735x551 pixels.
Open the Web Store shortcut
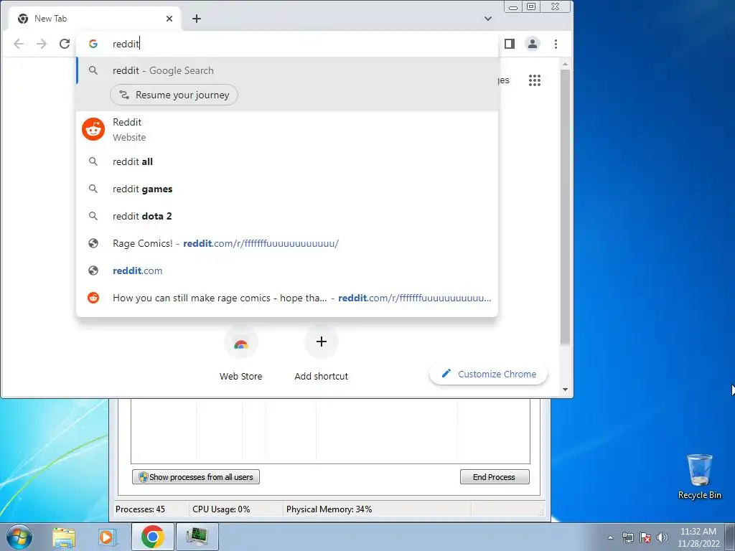coord(241,354)
